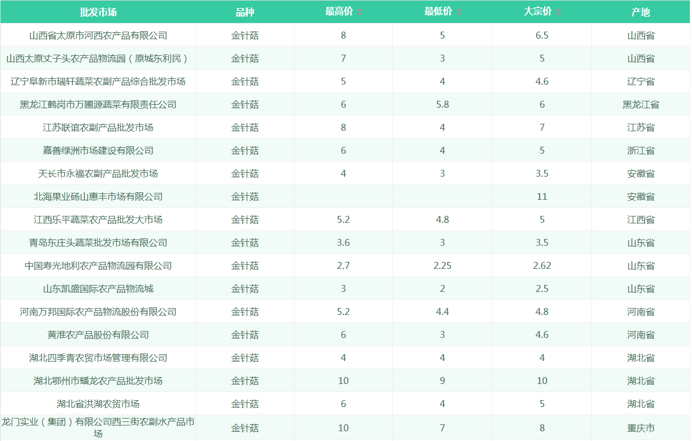This screenshot has width=692, height=441.
Task: Select 黄淮农产品股份有限公司 market name
Action: (98, 334)
